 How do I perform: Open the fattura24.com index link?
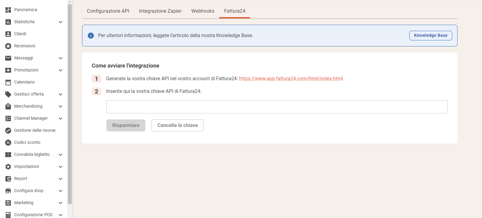pyautogui.click(x=291, y=79)
